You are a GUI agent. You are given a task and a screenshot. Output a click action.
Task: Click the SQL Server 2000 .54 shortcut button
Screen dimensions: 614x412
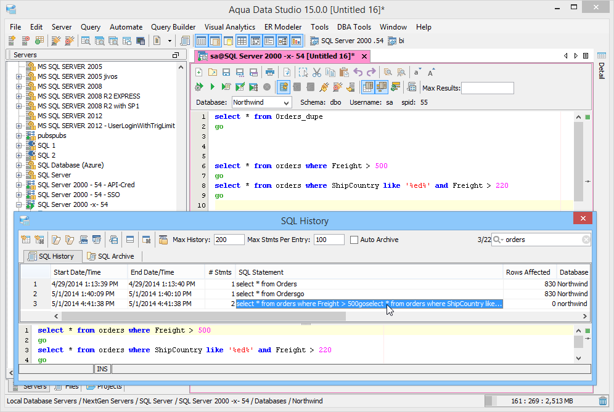click(x=347, y=41)
